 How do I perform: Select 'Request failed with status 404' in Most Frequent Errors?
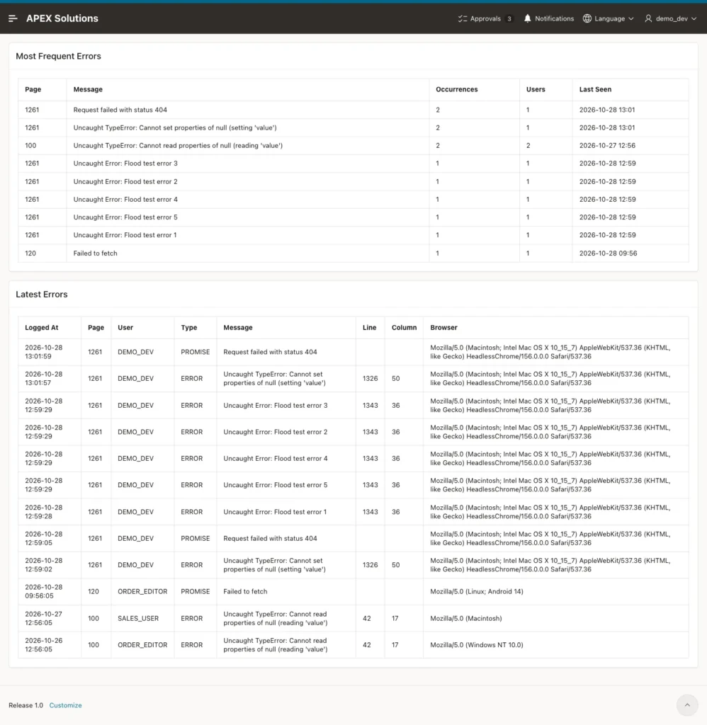[120, 110]
